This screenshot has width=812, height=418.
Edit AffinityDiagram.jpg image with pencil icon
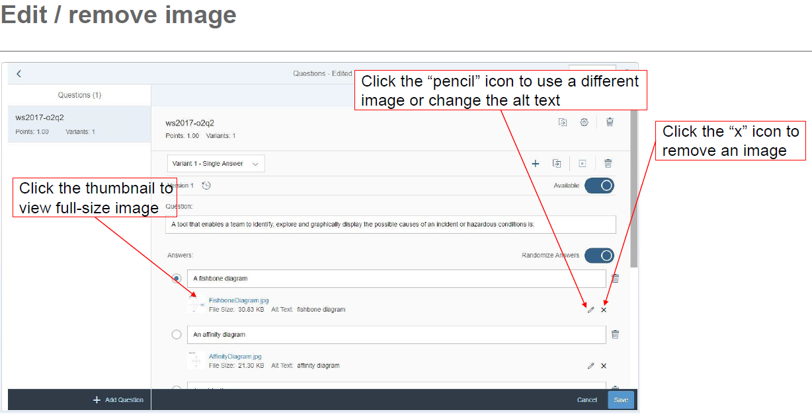[590, 366]
